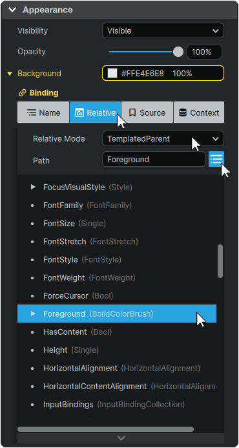Click the Visibility property label
Viewport: 239px width, 448px height.
pyautogui.click(x=32, y=30)
